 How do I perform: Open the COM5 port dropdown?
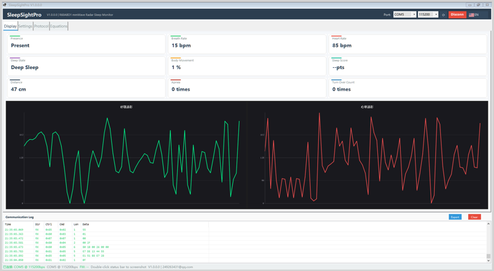(404, 14)
